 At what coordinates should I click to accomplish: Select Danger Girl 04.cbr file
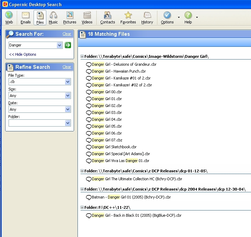pos(107,120)
